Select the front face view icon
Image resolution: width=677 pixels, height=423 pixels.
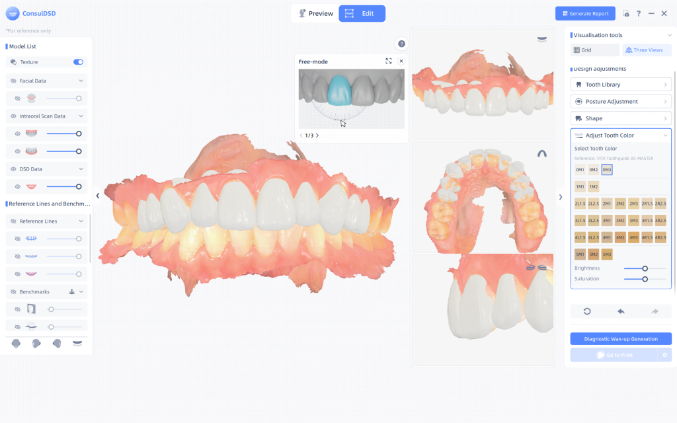point(16,344)
